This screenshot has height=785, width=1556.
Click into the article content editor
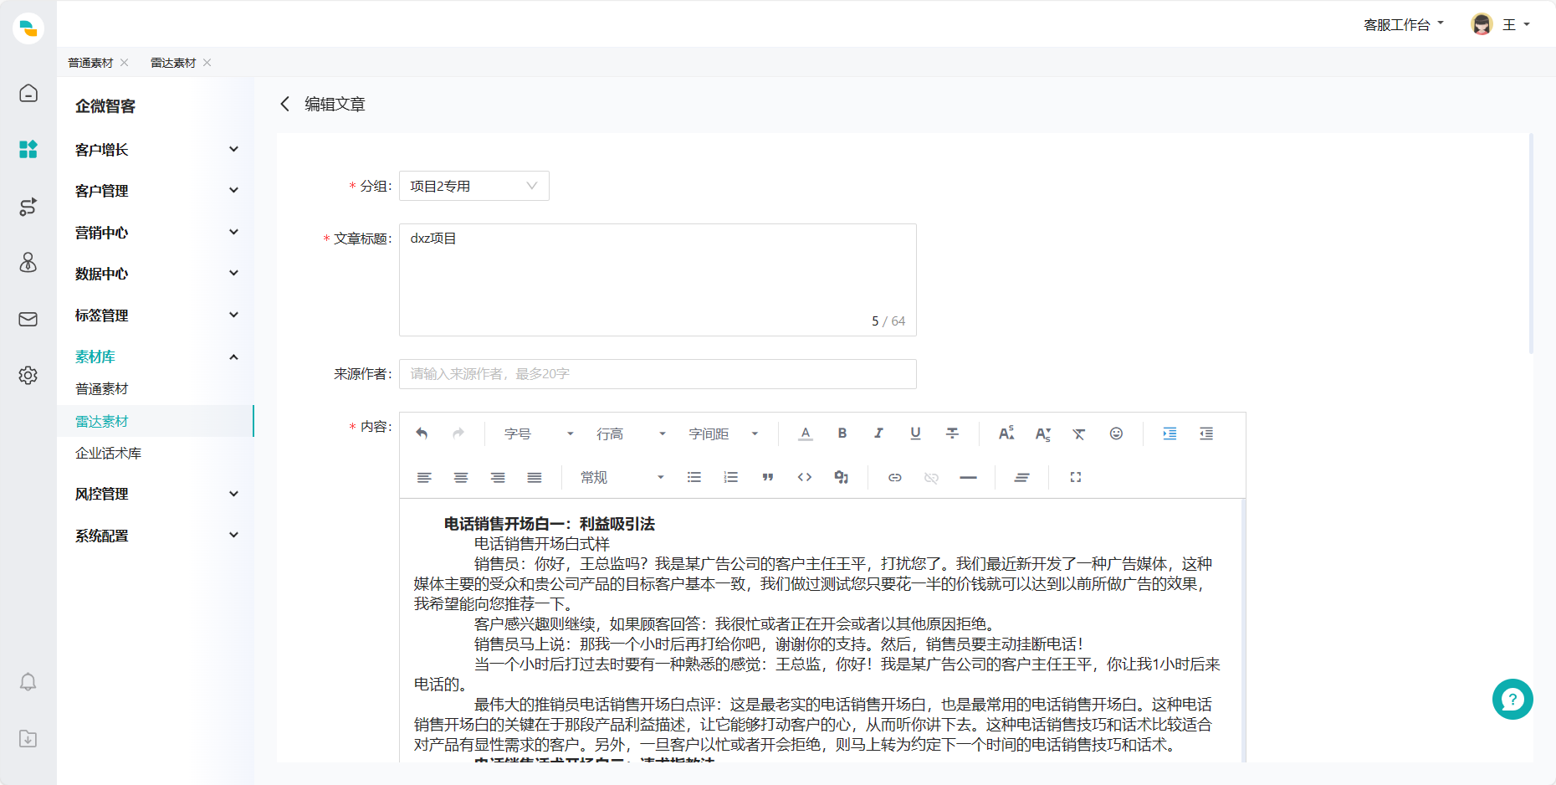point(822,630)
